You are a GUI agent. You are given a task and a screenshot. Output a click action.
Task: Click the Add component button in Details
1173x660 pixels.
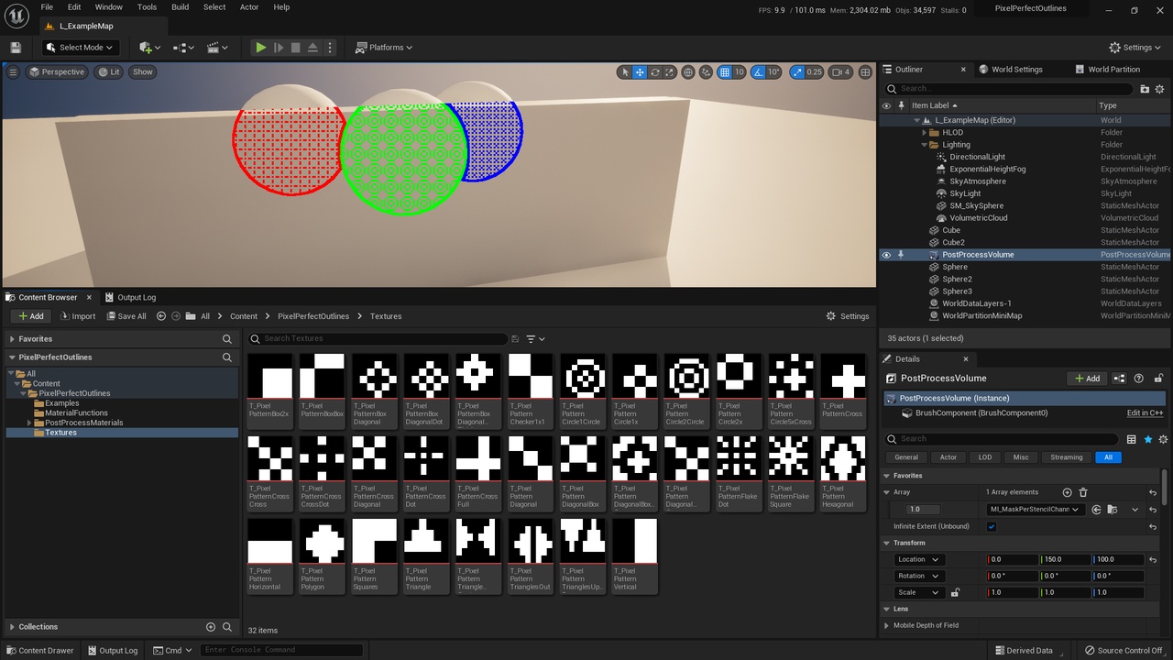click(x=1088, y=378)
